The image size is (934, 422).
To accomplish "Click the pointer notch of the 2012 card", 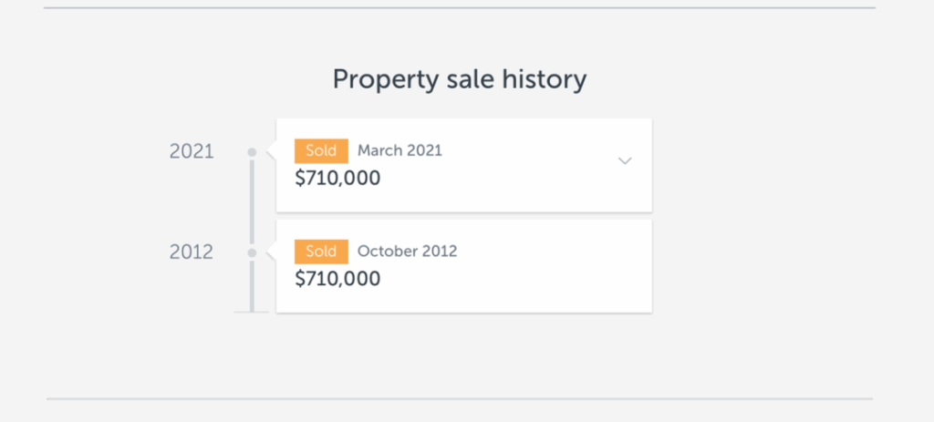I will [272, 252].
